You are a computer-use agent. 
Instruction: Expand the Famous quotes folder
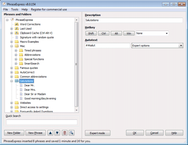[12, 68]
